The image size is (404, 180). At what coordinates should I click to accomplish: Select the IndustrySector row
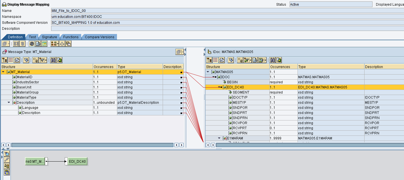[92, 82]
